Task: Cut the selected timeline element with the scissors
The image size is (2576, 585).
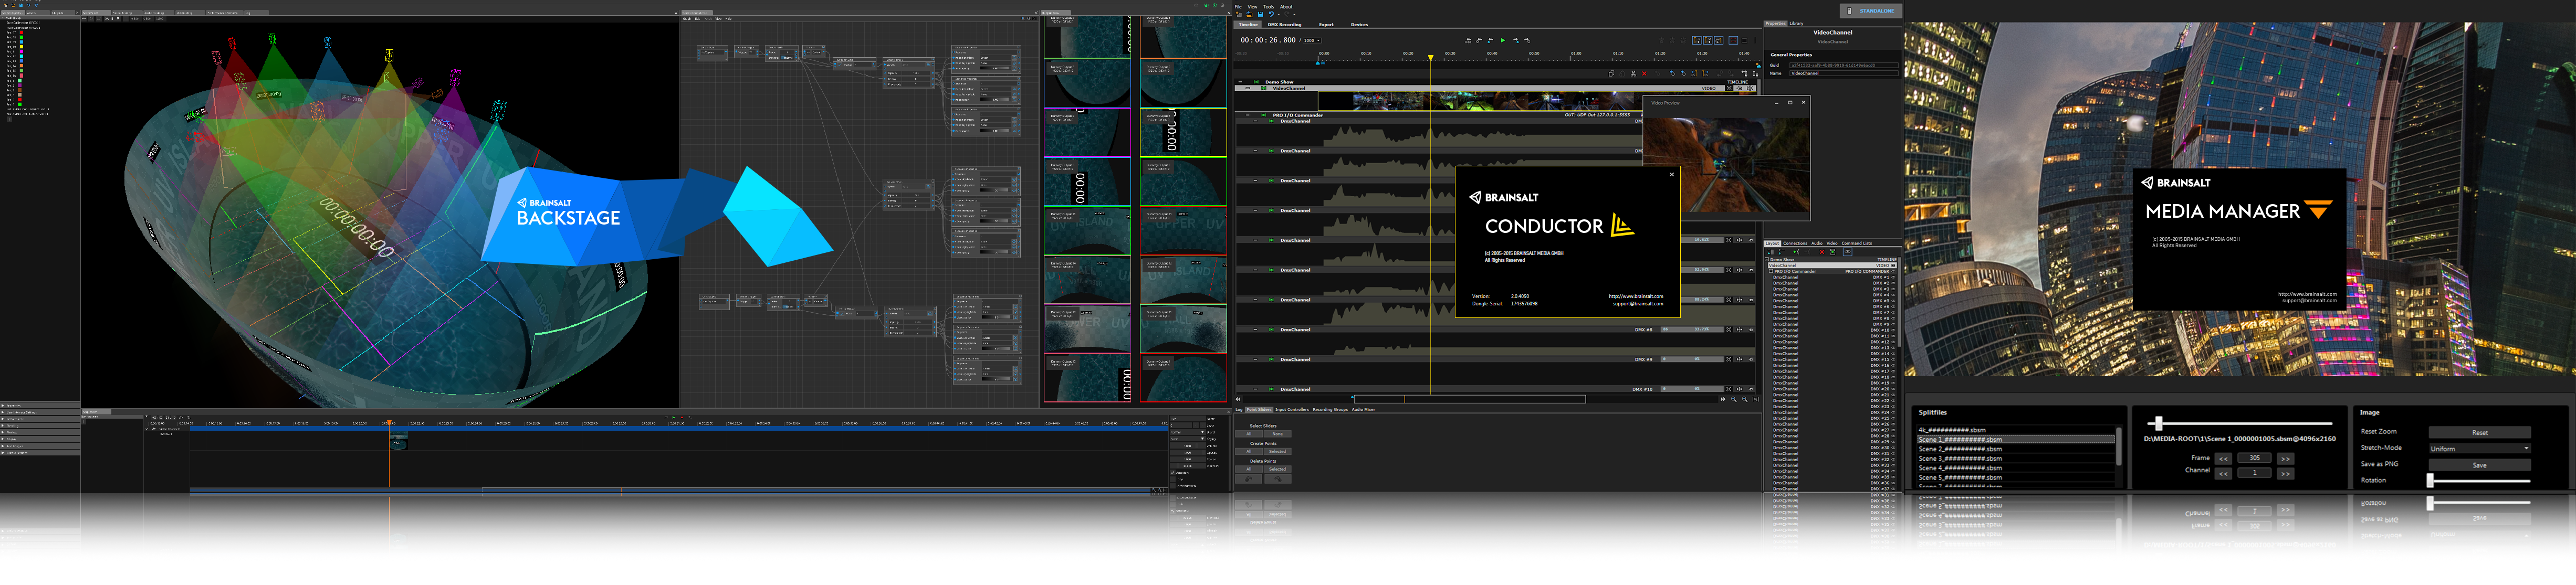Action: click(1633, 74)
